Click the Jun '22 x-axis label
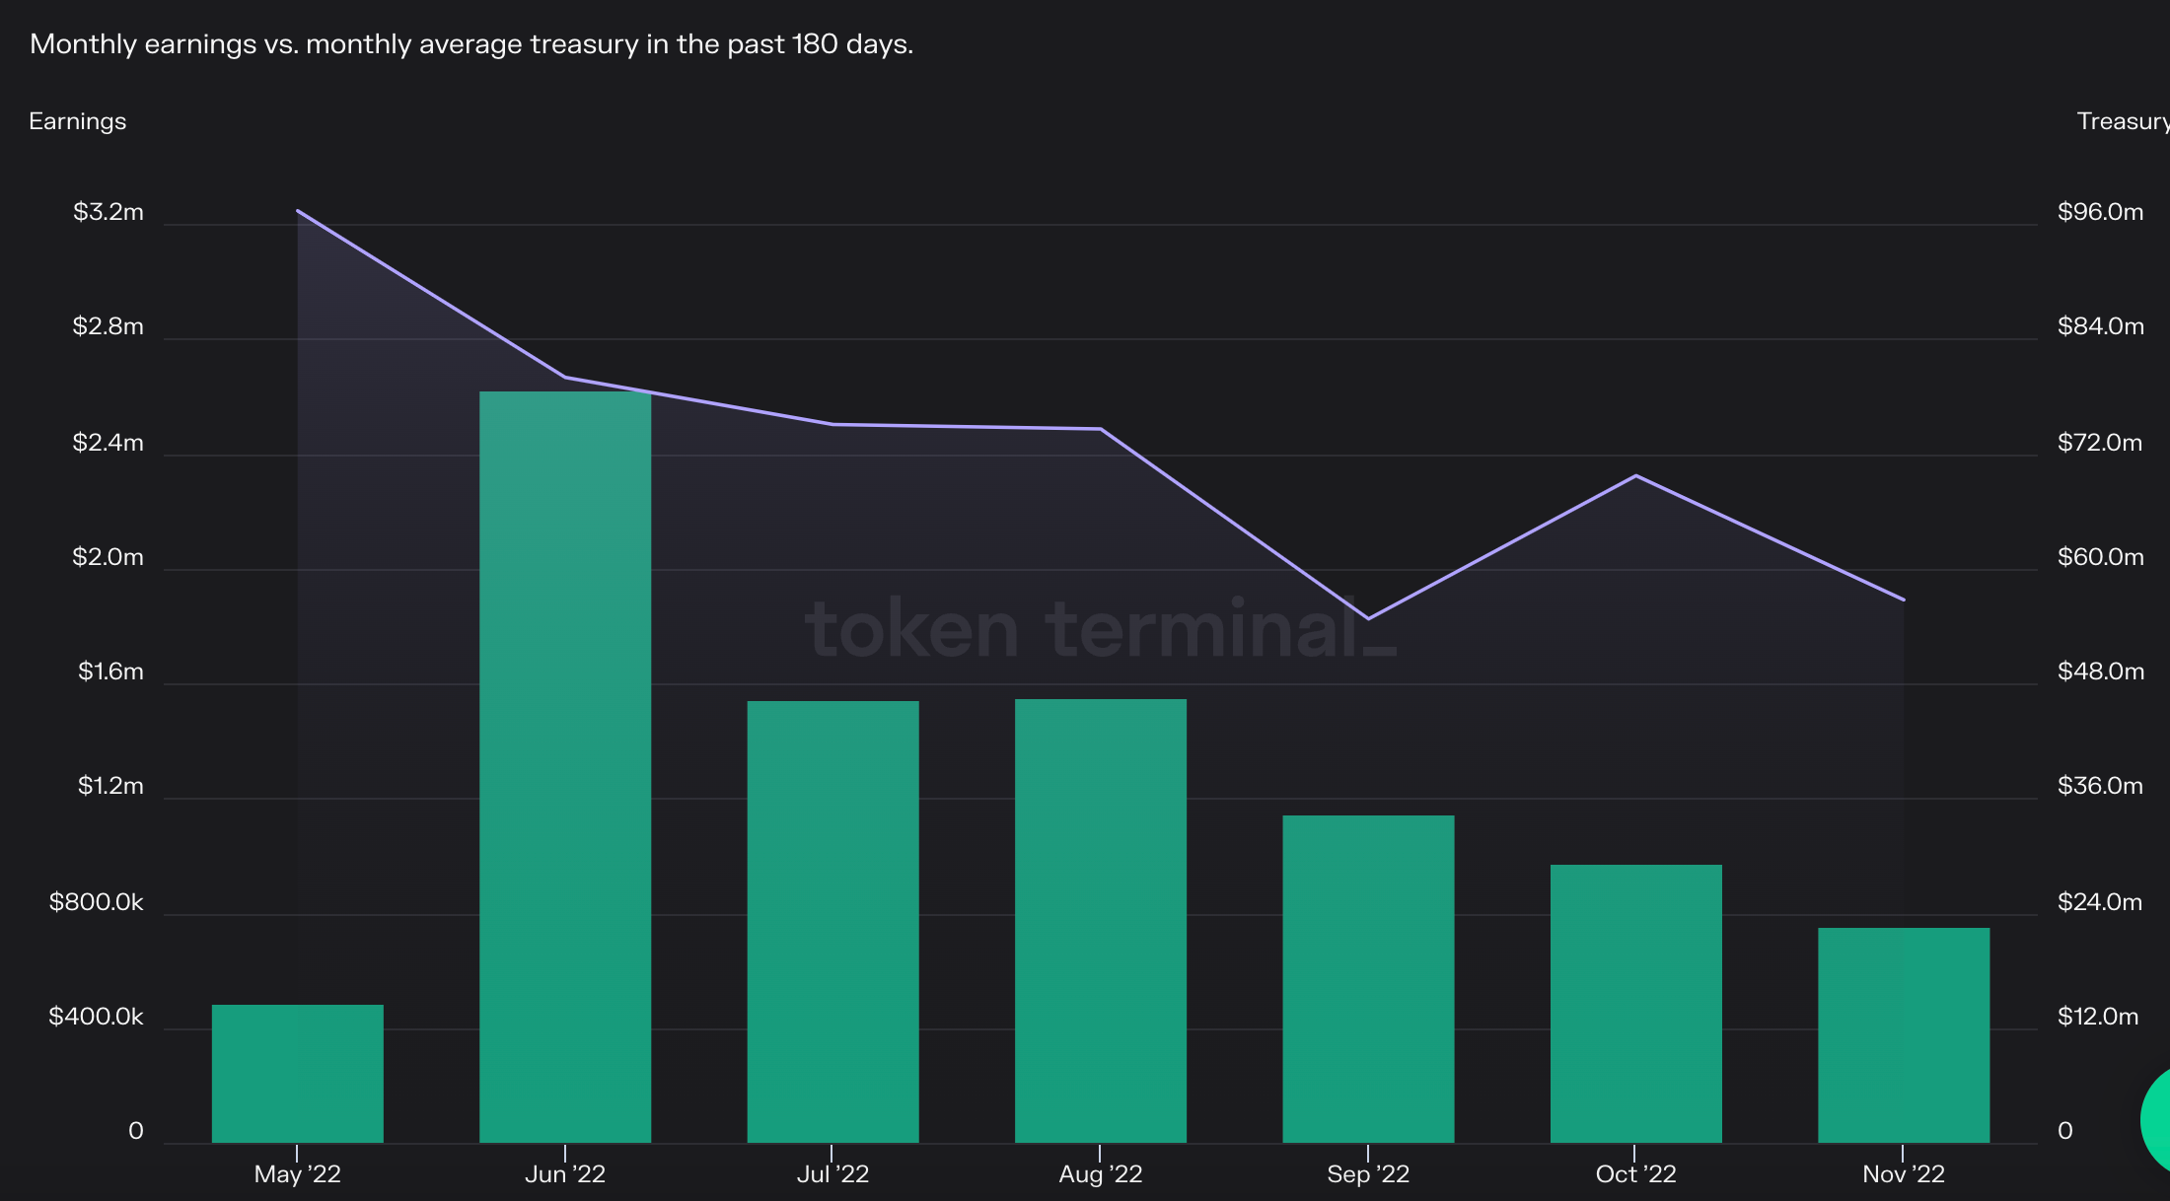Image resolution: width=2170 pixels, height=1201 pixels. click(564, 1174)
